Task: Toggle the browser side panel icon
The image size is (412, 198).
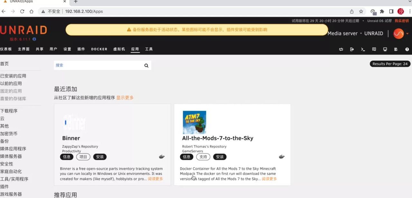Action: pos(391,11)
